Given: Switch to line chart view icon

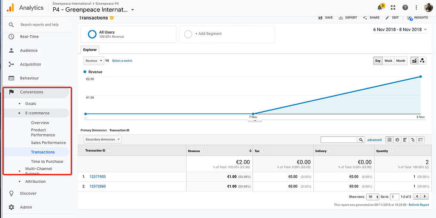Looking at the screenshot, I should click(414, 61).
